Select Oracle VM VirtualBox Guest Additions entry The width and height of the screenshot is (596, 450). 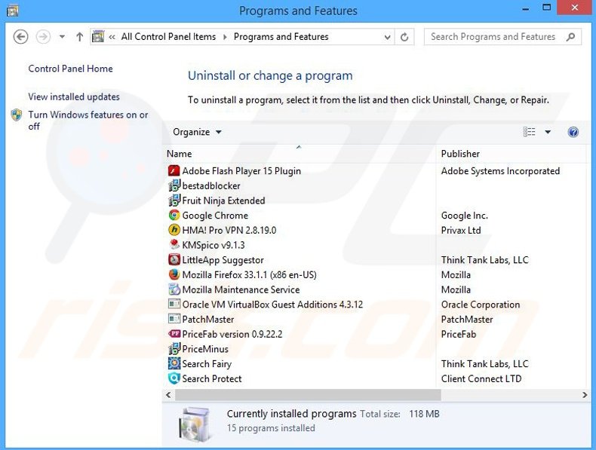point(272,305)
